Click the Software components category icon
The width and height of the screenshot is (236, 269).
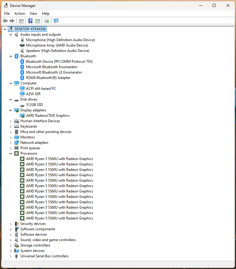pyautogui.click(x=16, y=229)
